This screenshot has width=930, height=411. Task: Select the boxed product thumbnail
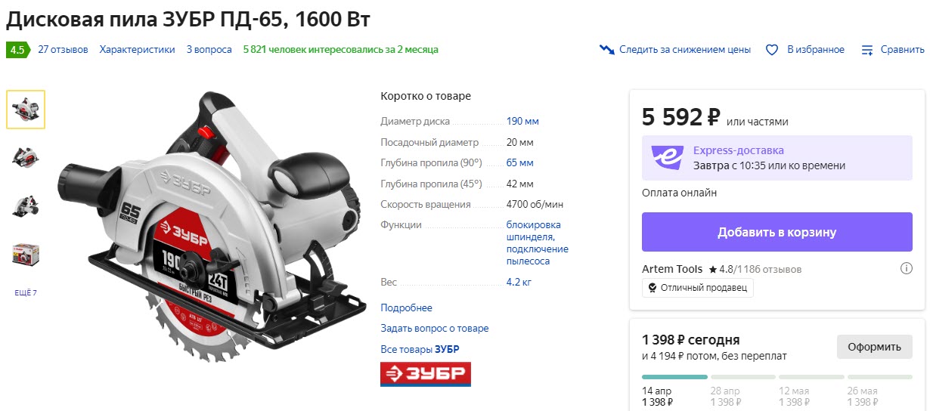tap(26, 254)
